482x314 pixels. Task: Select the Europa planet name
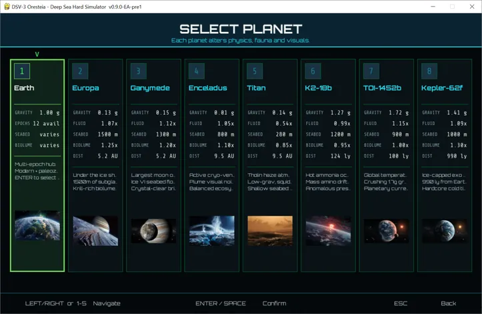tap(85, 88)
